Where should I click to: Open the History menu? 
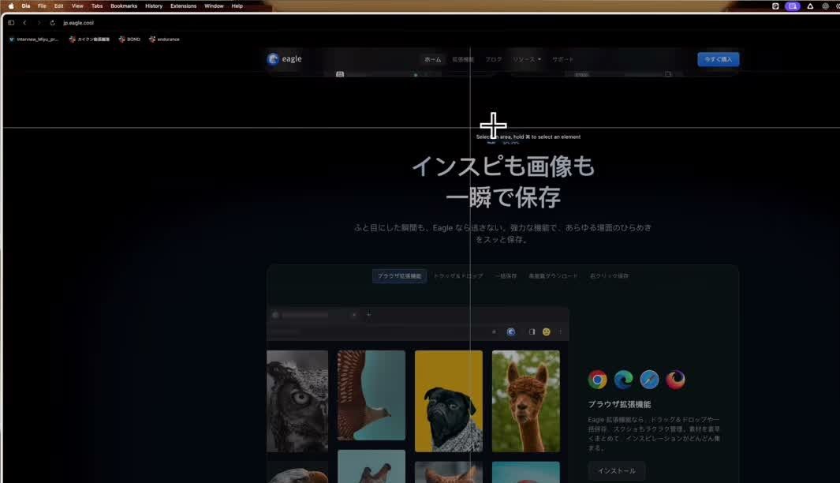154,6
